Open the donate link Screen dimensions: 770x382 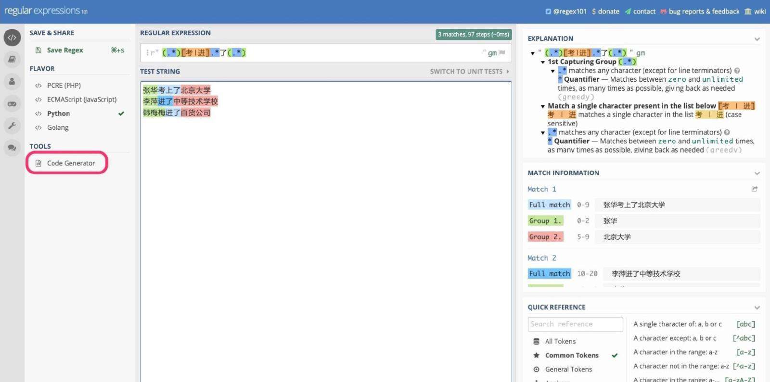click(608, 12)
